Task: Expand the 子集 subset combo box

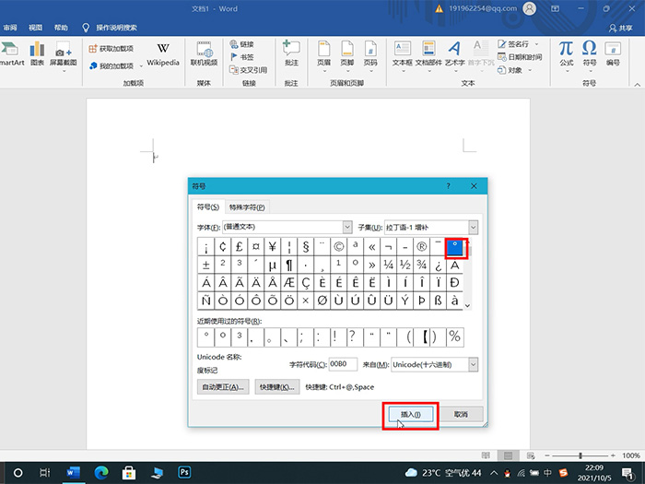Action: pos(473,227)
